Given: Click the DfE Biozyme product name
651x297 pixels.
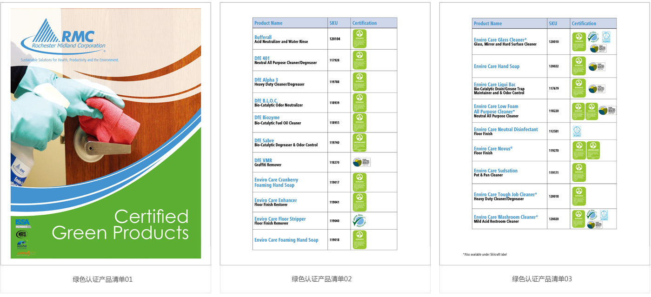Looking at the screenshot, I should [267, 118].
